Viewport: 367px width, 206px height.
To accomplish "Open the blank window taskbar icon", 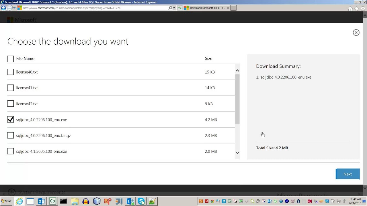I will (x=30, y=201).
